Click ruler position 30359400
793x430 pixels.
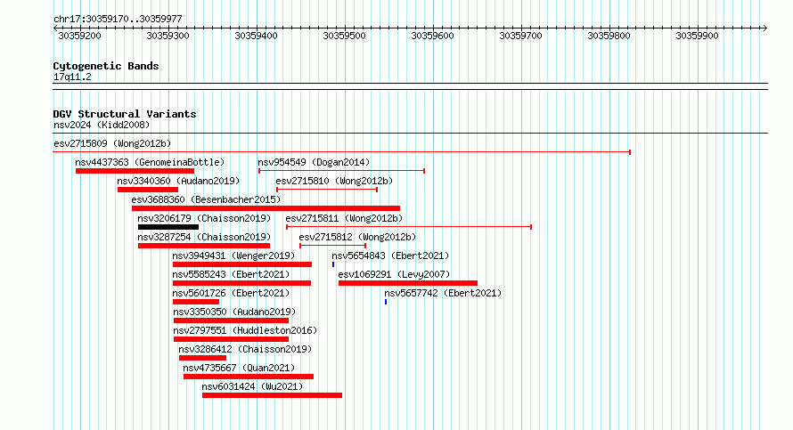coord(256,36)
